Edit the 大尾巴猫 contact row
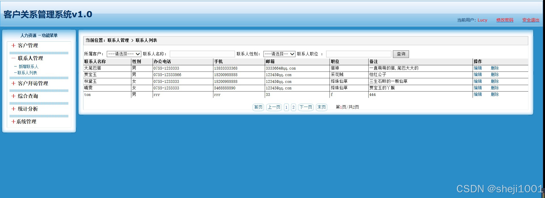This screenshot has height=198, width=545. coord(478,68)
